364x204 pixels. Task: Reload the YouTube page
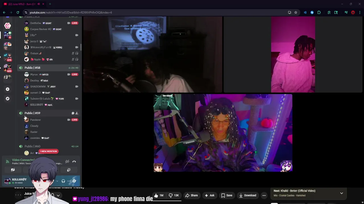coord(18,12)
